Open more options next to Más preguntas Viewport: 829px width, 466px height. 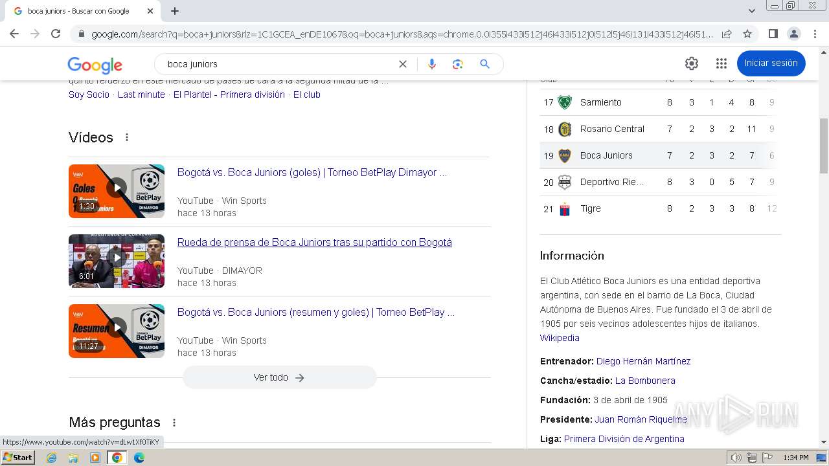174,423
